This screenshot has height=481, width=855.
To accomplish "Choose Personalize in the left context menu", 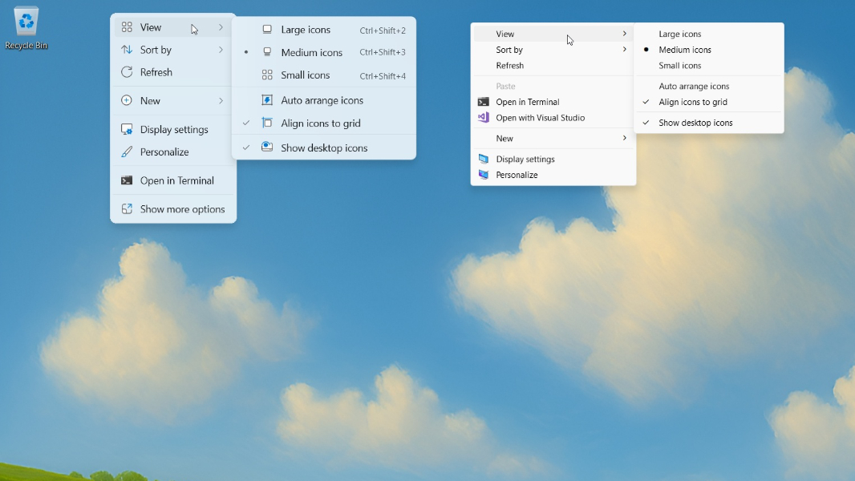I will [x=173, y=152].
